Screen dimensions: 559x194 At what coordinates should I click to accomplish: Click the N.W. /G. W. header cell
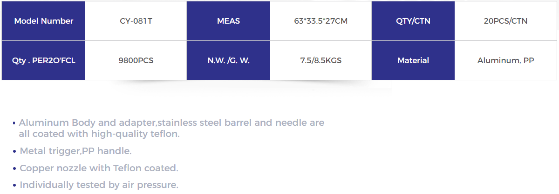(228, 60)
